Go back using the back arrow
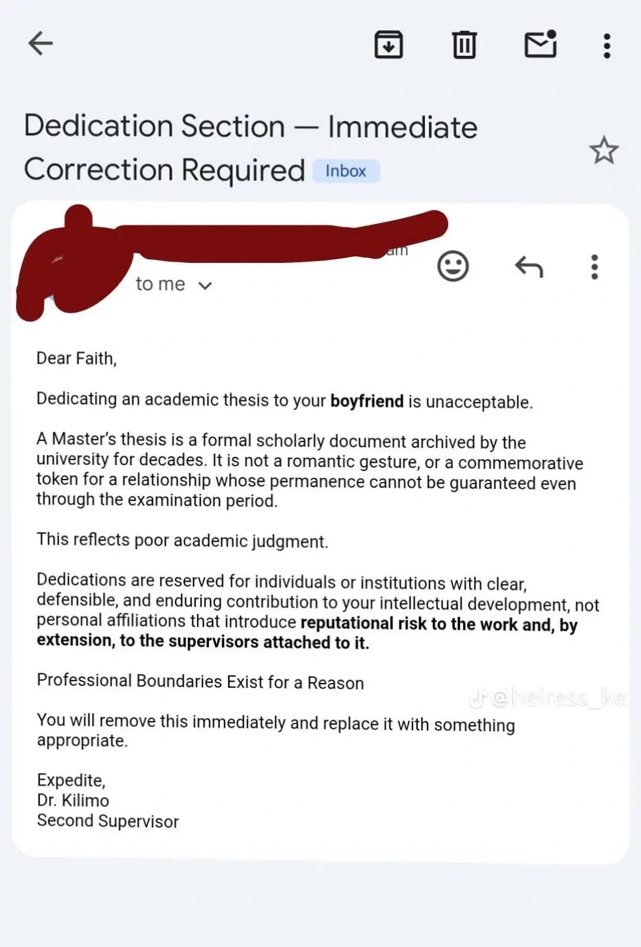 tap(40, 43)
